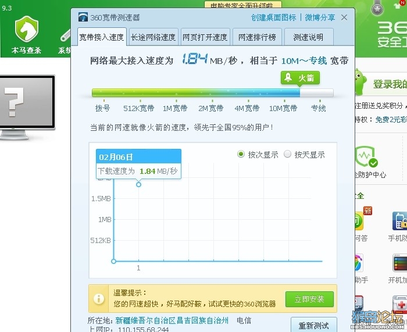Image resolution: width=407 pixels, height=332 pixels.
Task: Click the 360宽带测速器 speedometer title icon
Action: click(x=83, y=17)
